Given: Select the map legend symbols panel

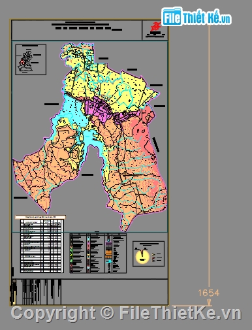Looking at the screenshot, I should coord(98,253).
